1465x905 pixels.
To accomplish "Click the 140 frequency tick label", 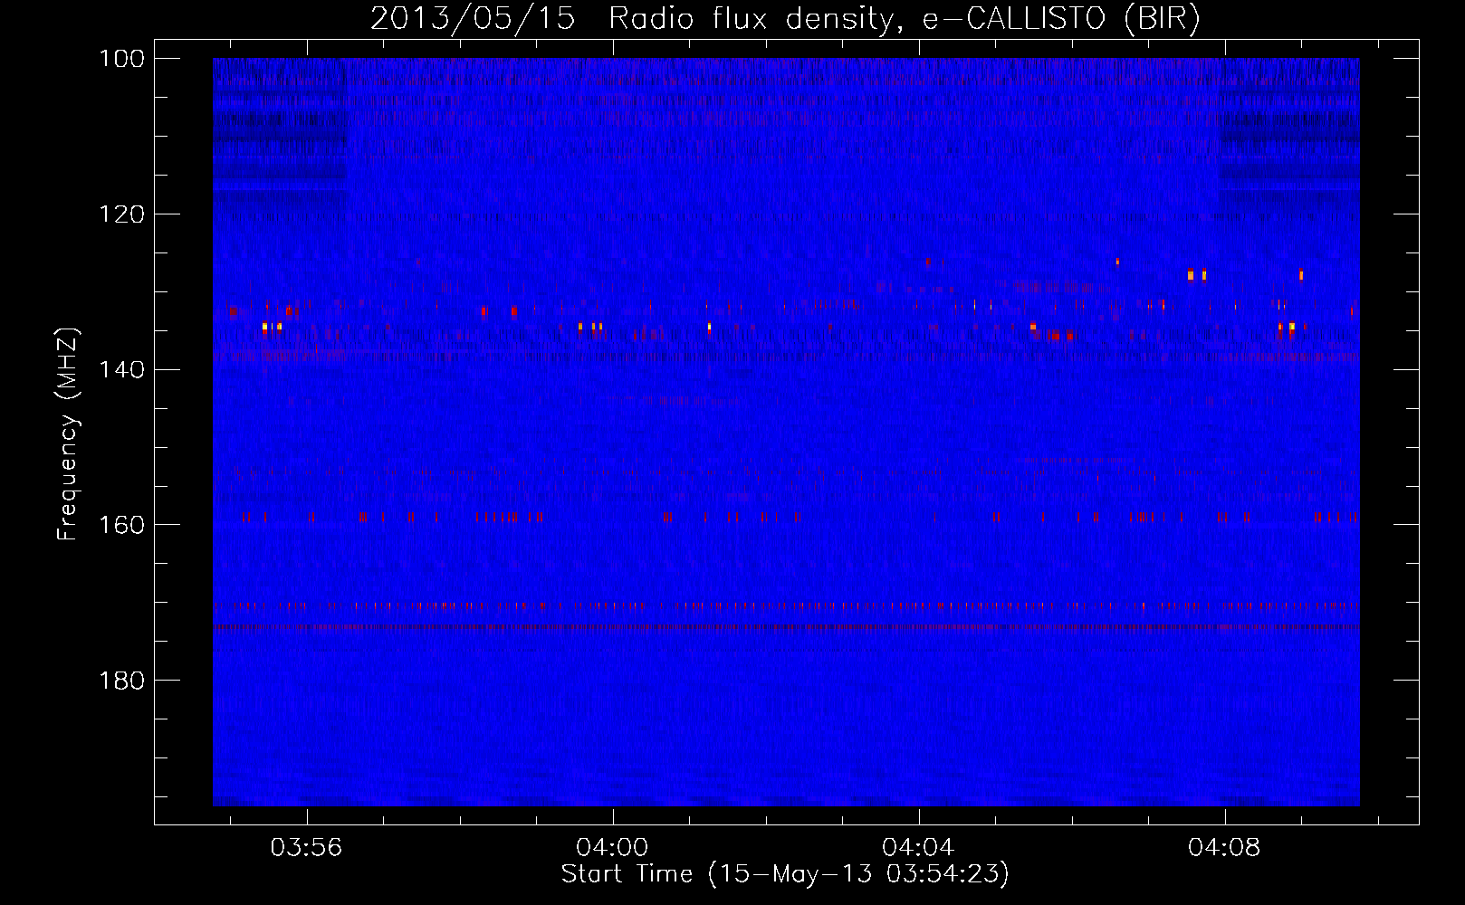I will 120,369.
